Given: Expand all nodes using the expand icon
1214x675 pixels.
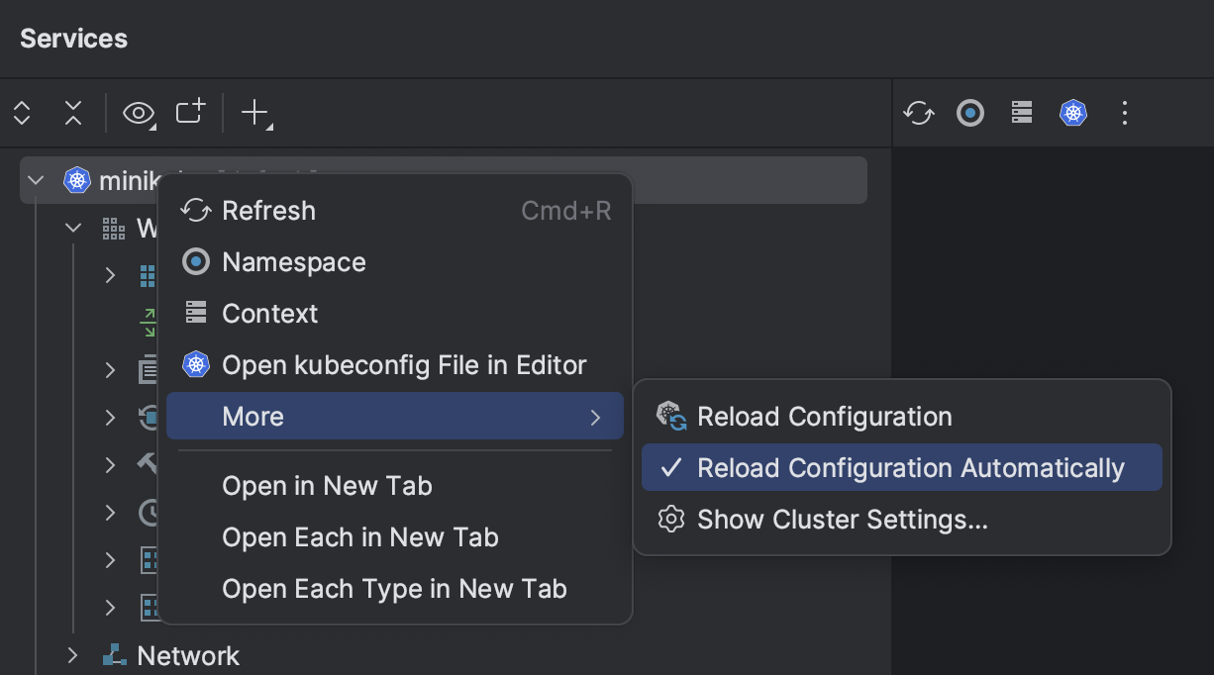Looking at the screenshot, I should 21,113.
